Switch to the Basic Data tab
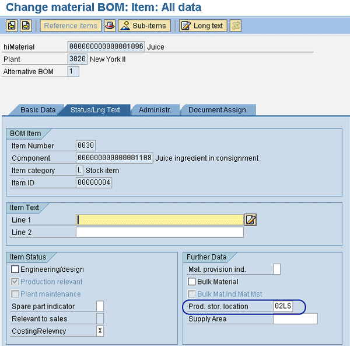 (x=38, y=110)
